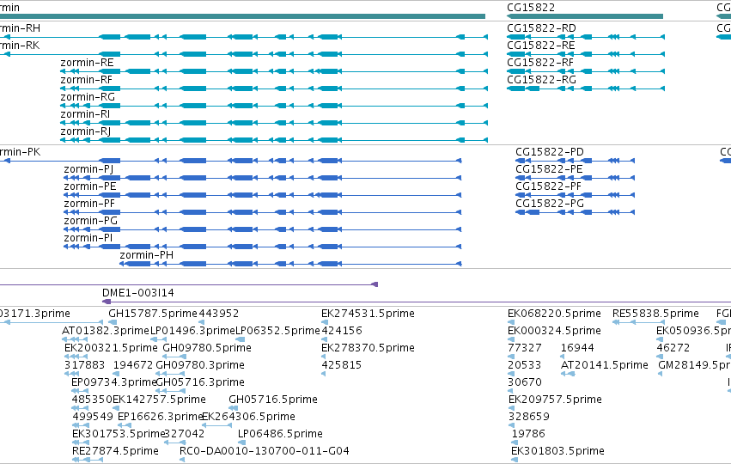Select protein zormin-PH label

pos(146,255)
